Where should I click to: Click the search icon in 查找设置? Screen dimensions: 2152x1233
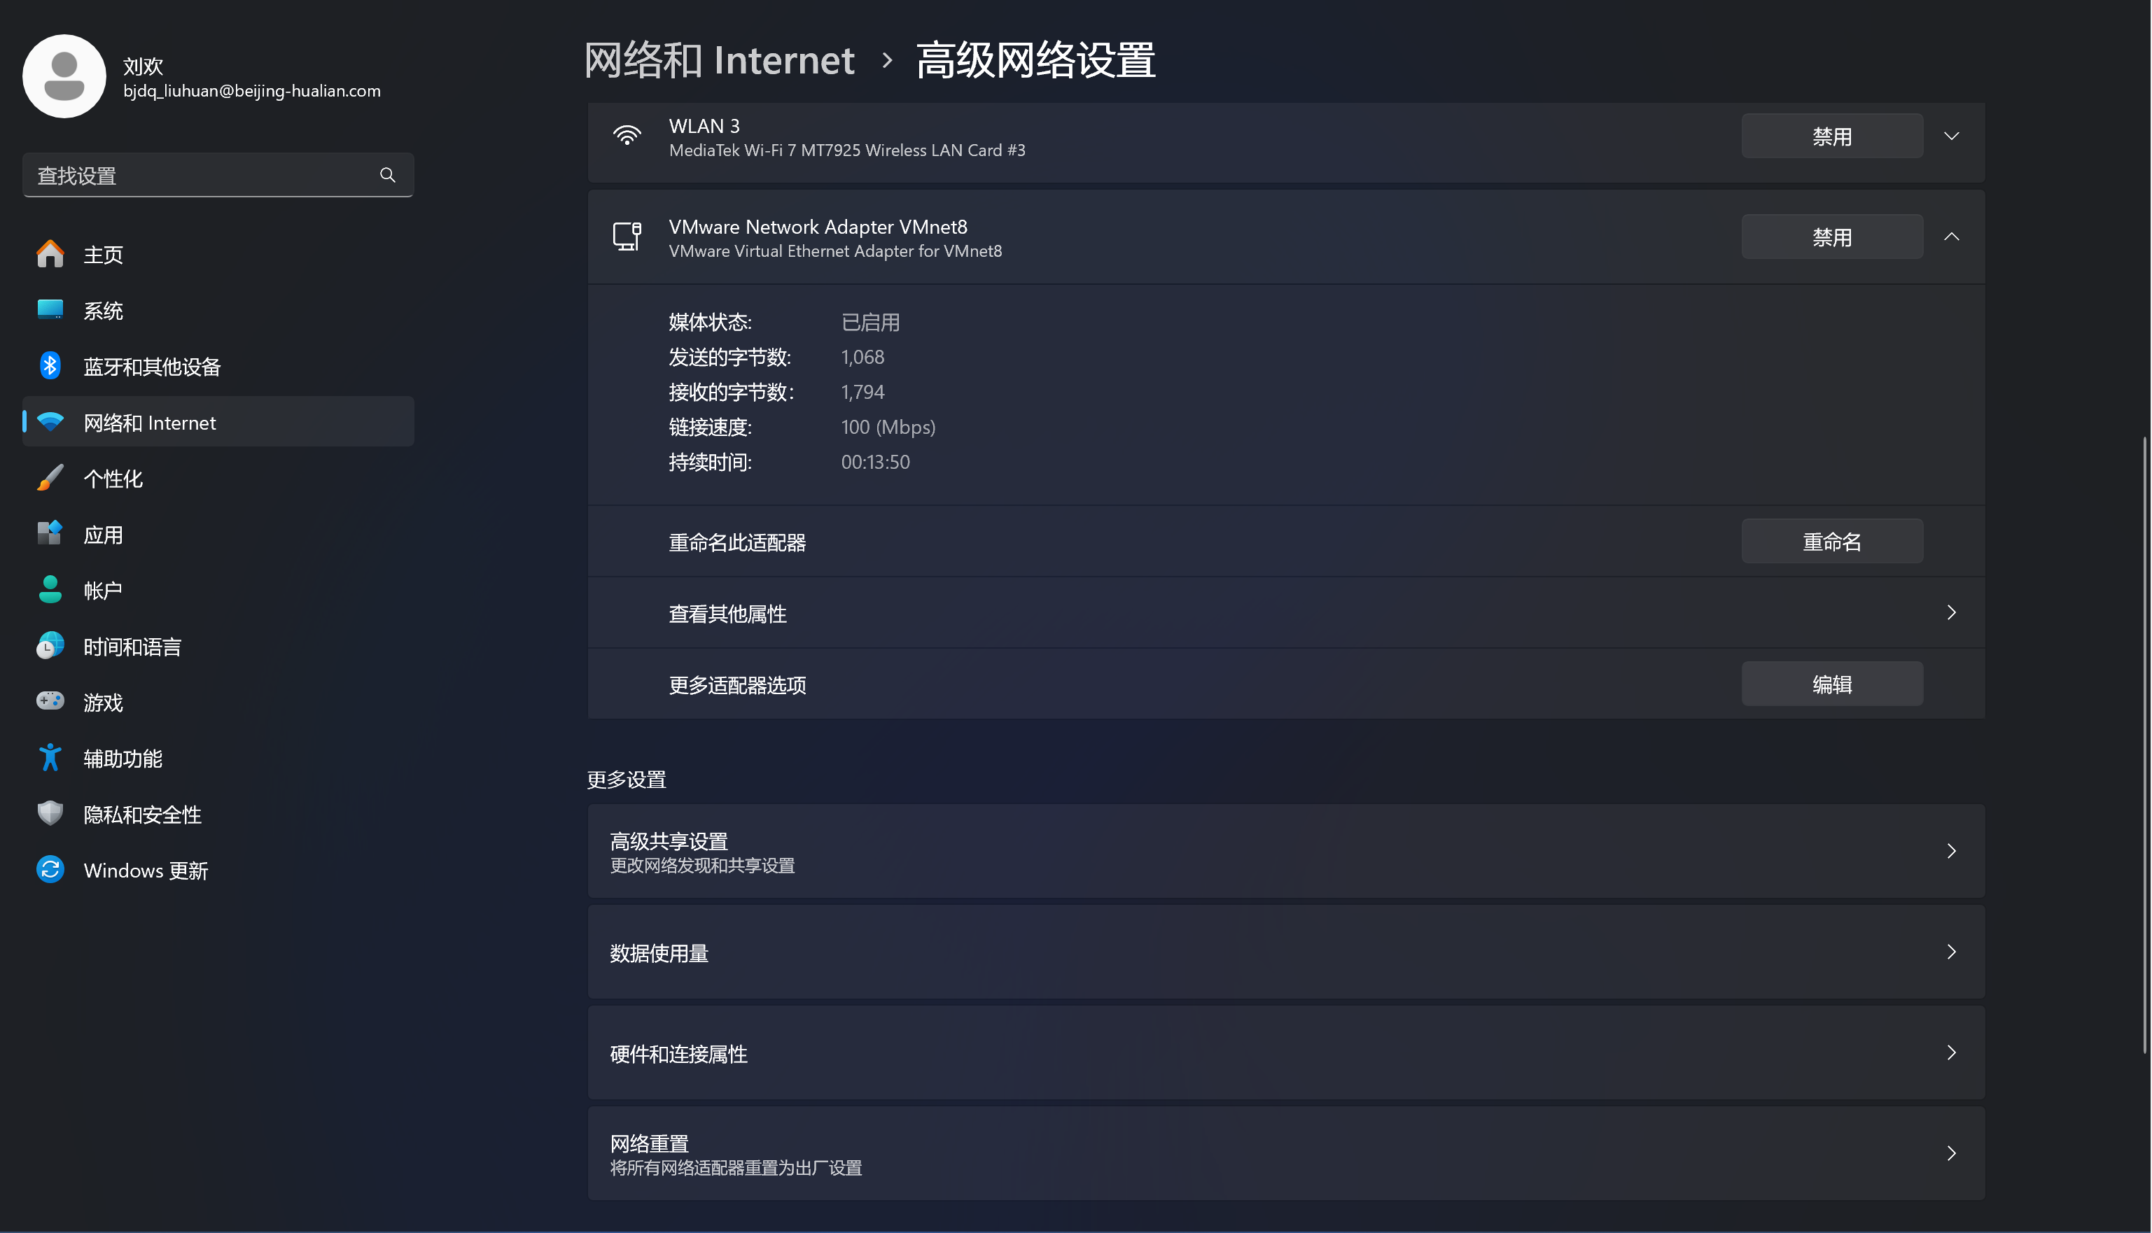(388, 174)
